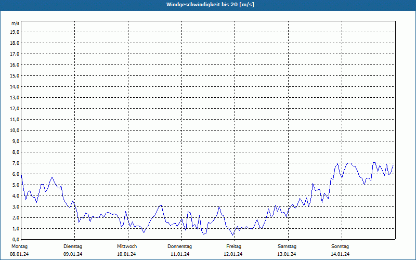Click the 15,0 y-axis label

click(15, 75)
